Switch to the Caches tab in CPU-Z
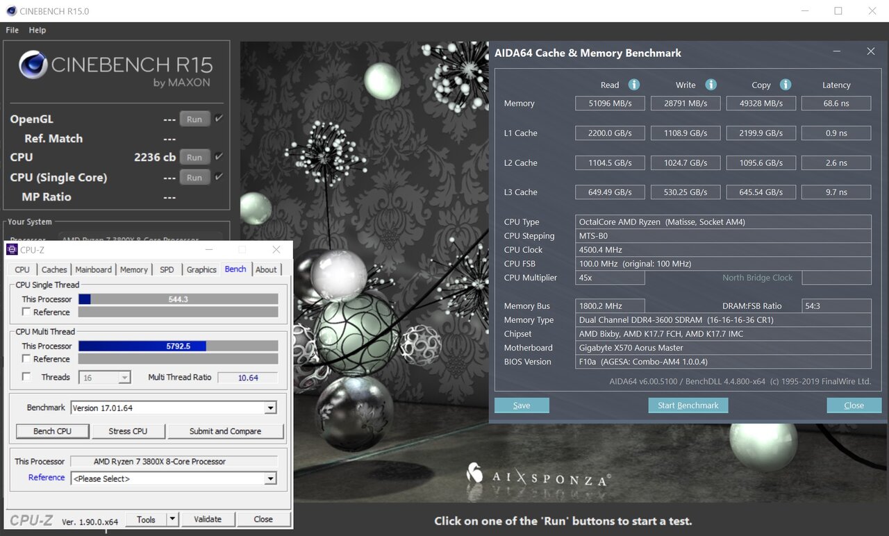Viewport: 889px width, 536px height. [x=54, y=270]
